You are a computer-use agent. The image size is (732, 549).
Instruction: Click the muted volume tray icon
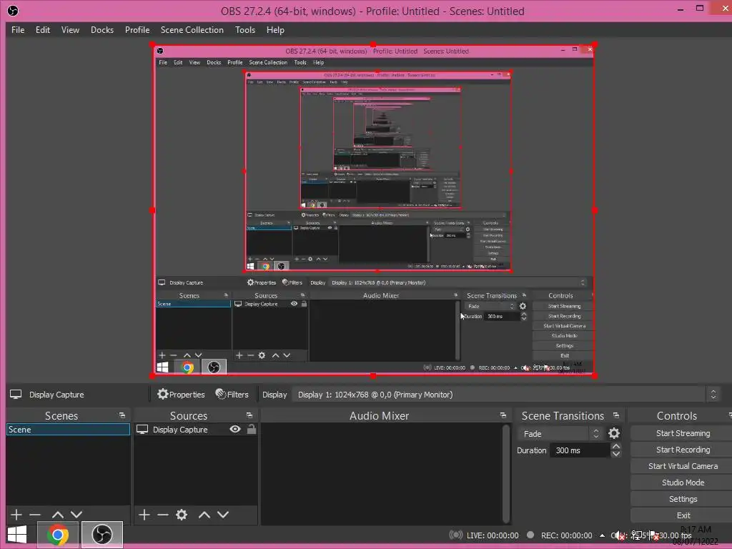[619, 536]
